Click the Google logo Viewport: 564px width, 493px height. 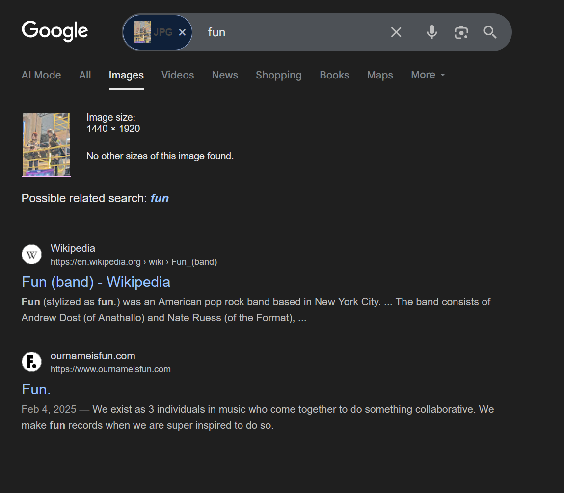[54, 31]
